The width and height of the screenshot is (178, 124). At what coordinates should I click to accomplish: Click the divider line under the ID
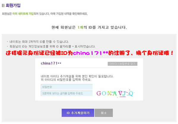click(89, 68)
